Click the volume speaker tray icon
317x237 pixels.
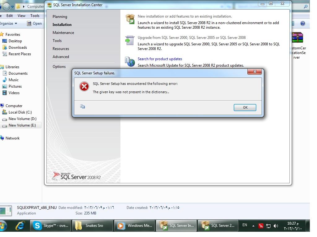pyautogui.click(x=276, y=226)
